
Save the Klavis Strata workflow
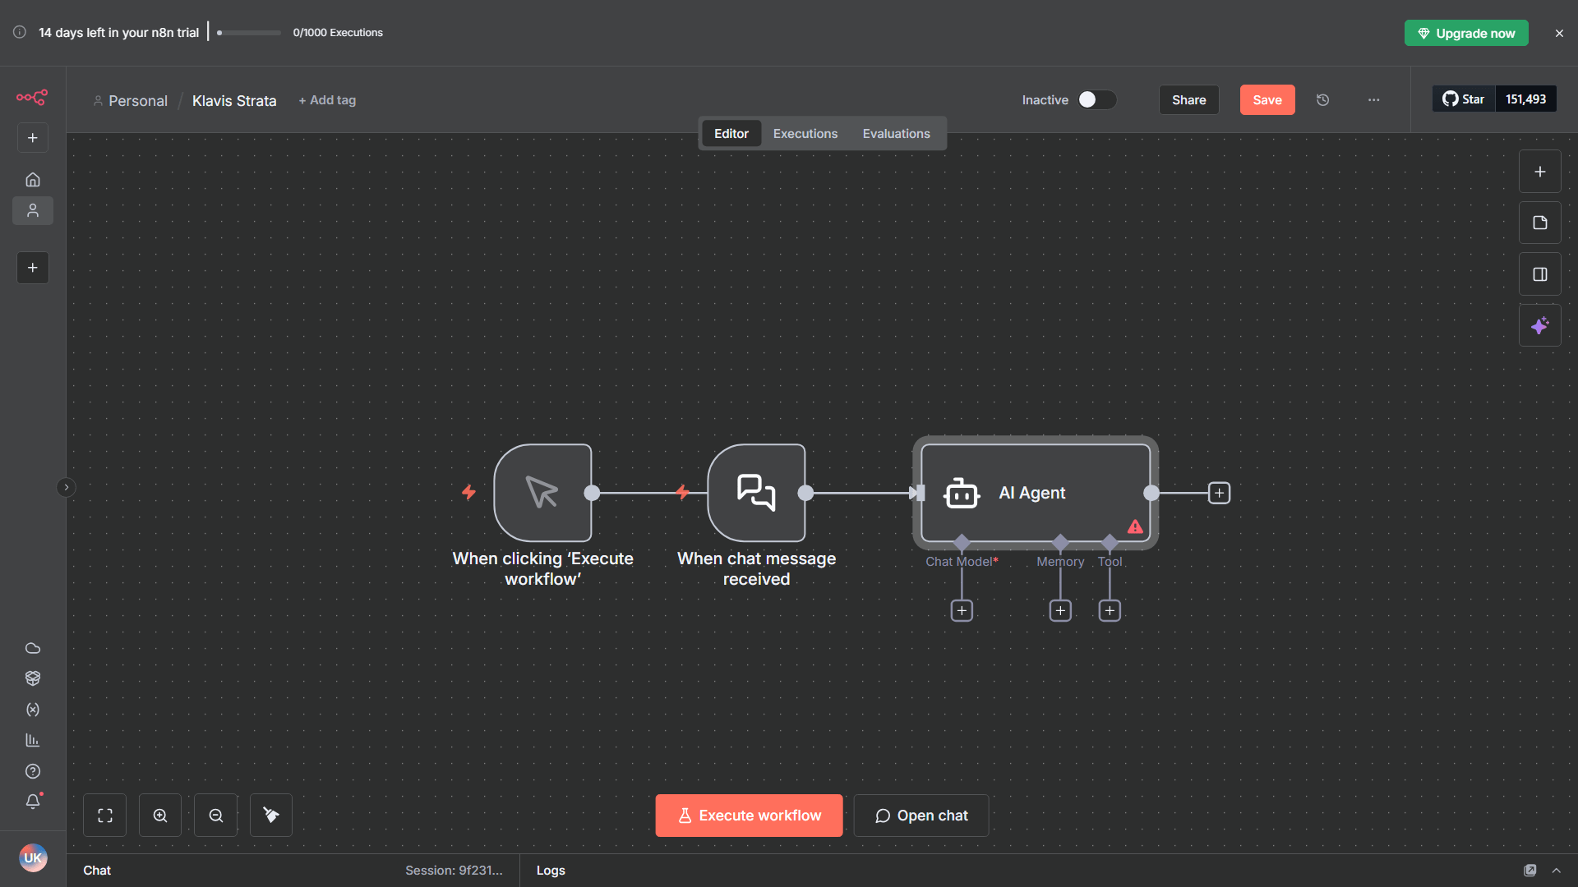pyautogui.click(x=1267, y=99)
